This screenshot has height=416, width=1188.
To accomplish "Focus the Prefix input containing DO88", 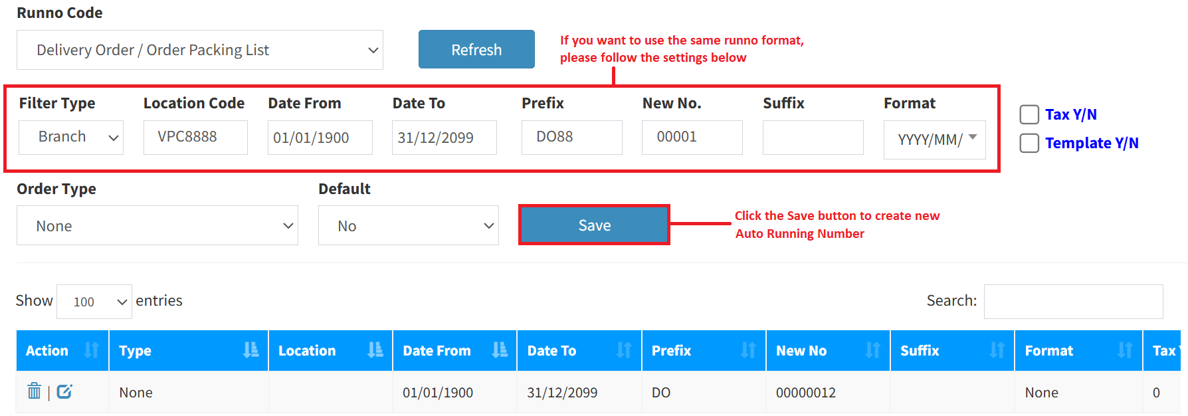I will pos(571,138).
